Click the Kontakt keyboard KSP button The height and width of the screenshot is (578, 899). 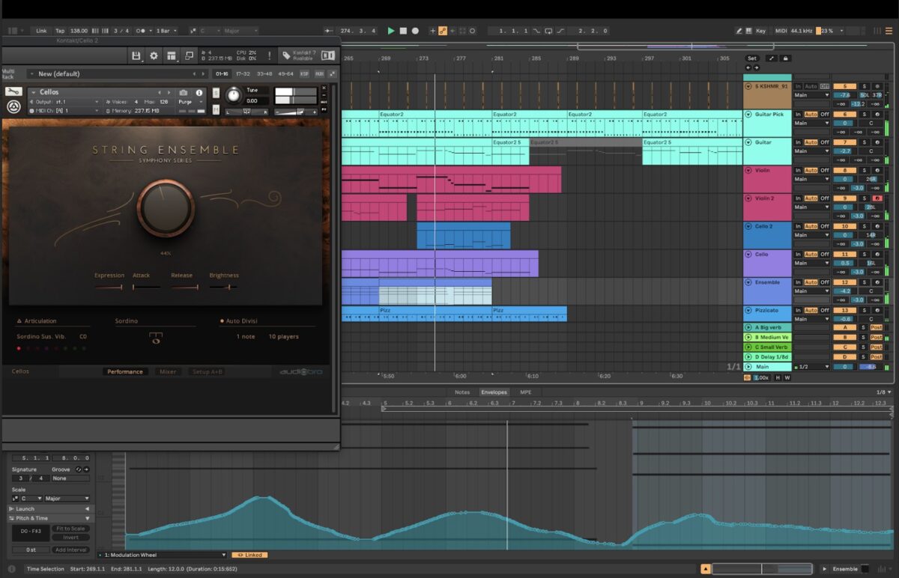(304, 74)
